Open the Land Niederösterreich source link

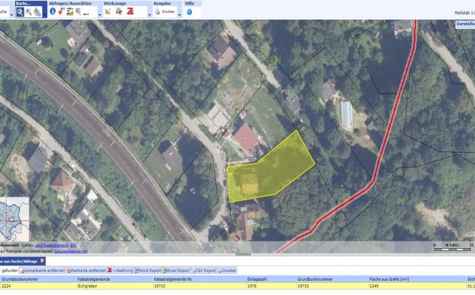(52, 245)
